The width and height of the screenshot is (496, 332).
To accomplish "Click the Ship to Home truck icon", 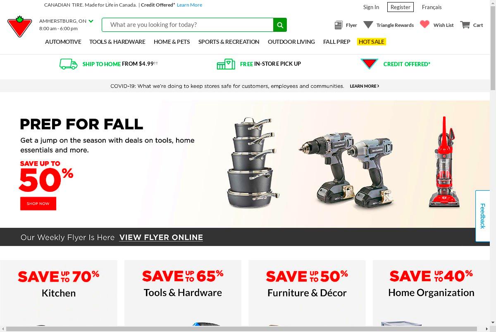I will [69, 64].
